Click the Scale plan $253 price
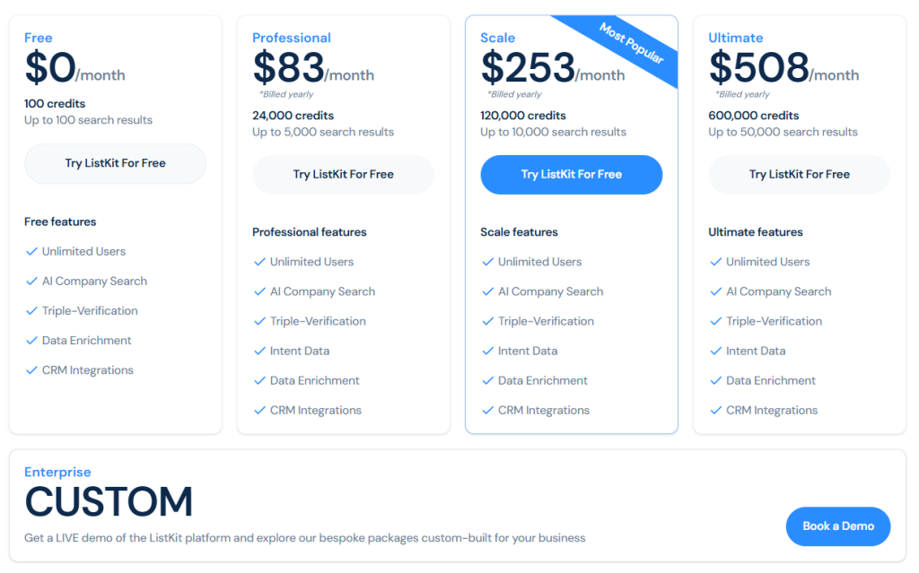The width and height of the screenshot is (919, 573). pyautogui.click(x=528, y=68)
